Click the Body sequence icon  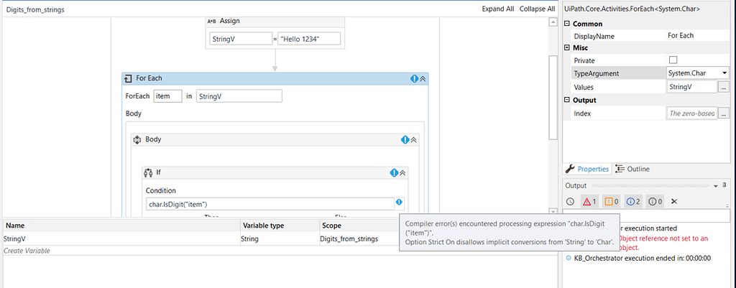tap(138, 139)
